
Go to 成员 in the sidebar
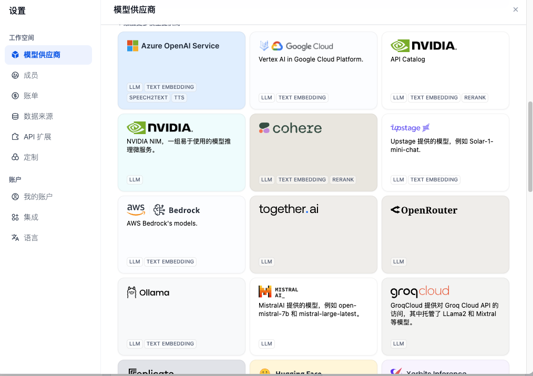pyautogui.click(x=30, y=76)
